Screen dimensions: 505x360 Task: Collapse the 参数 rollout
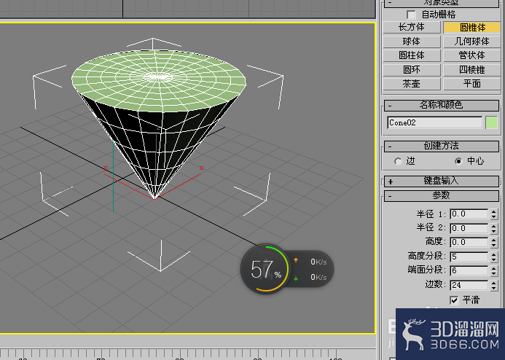pyautogui.click(x=441, y=195)
